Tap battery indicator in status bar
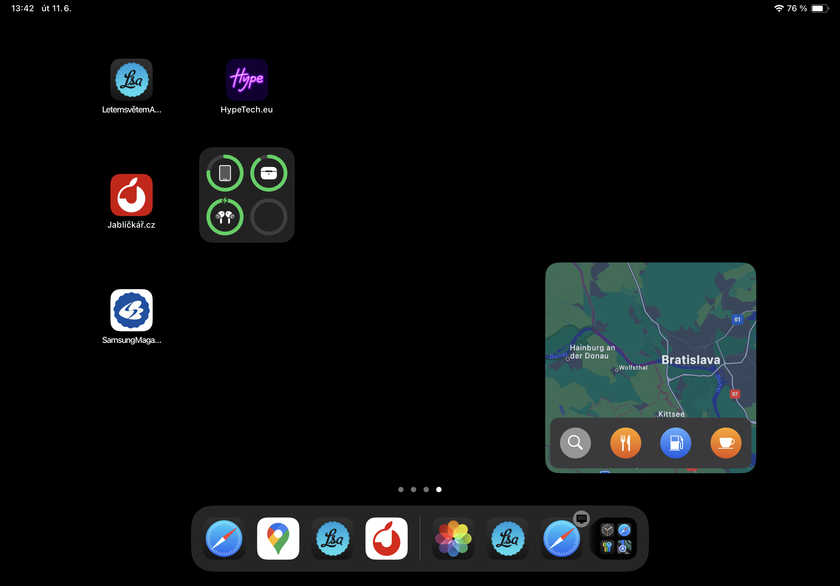Image resolution: width=840 pixels, height=586 pixels. [819, 8]
